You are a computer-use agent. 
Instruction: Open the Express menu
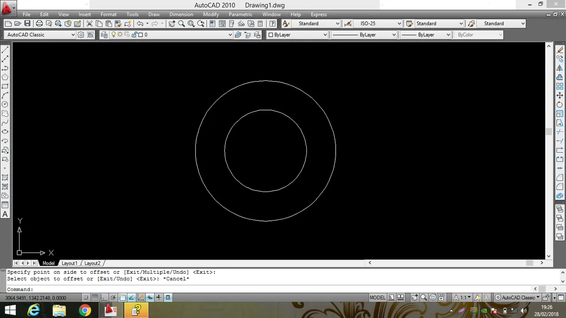pyautogui.click(x=319, y=15)
